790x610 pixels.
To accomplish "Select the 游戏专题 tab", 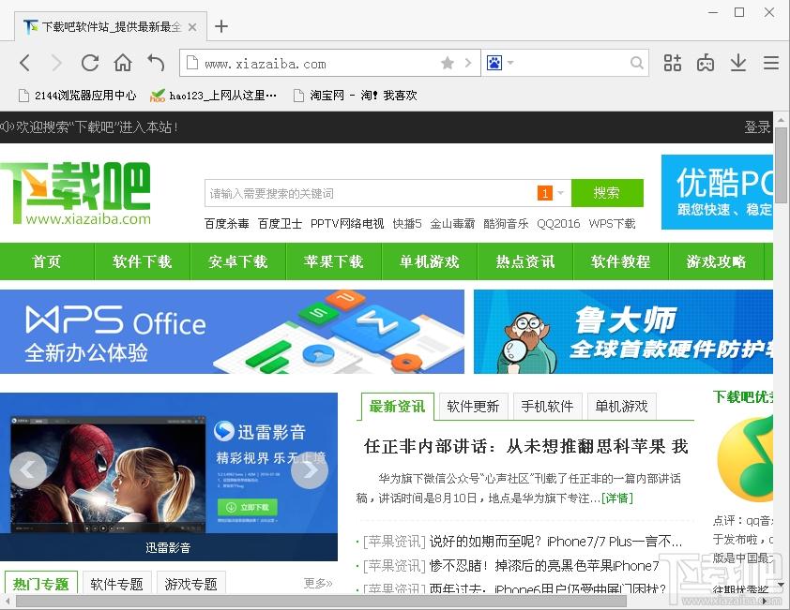I will pyautogui.click(x=191, y=584).
